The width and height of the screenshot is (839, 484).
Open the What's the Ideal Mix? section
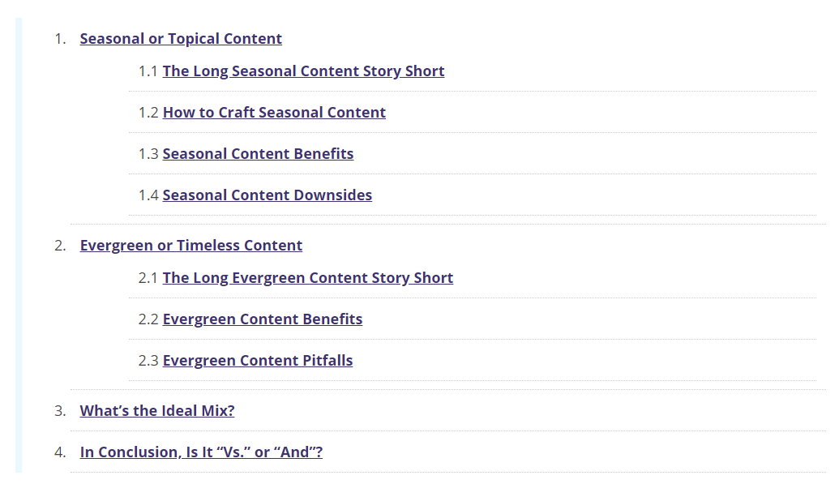(156, 410)
